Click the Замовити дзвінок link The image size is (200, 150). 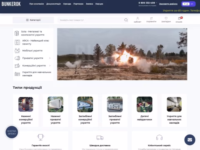pos(168,4)
